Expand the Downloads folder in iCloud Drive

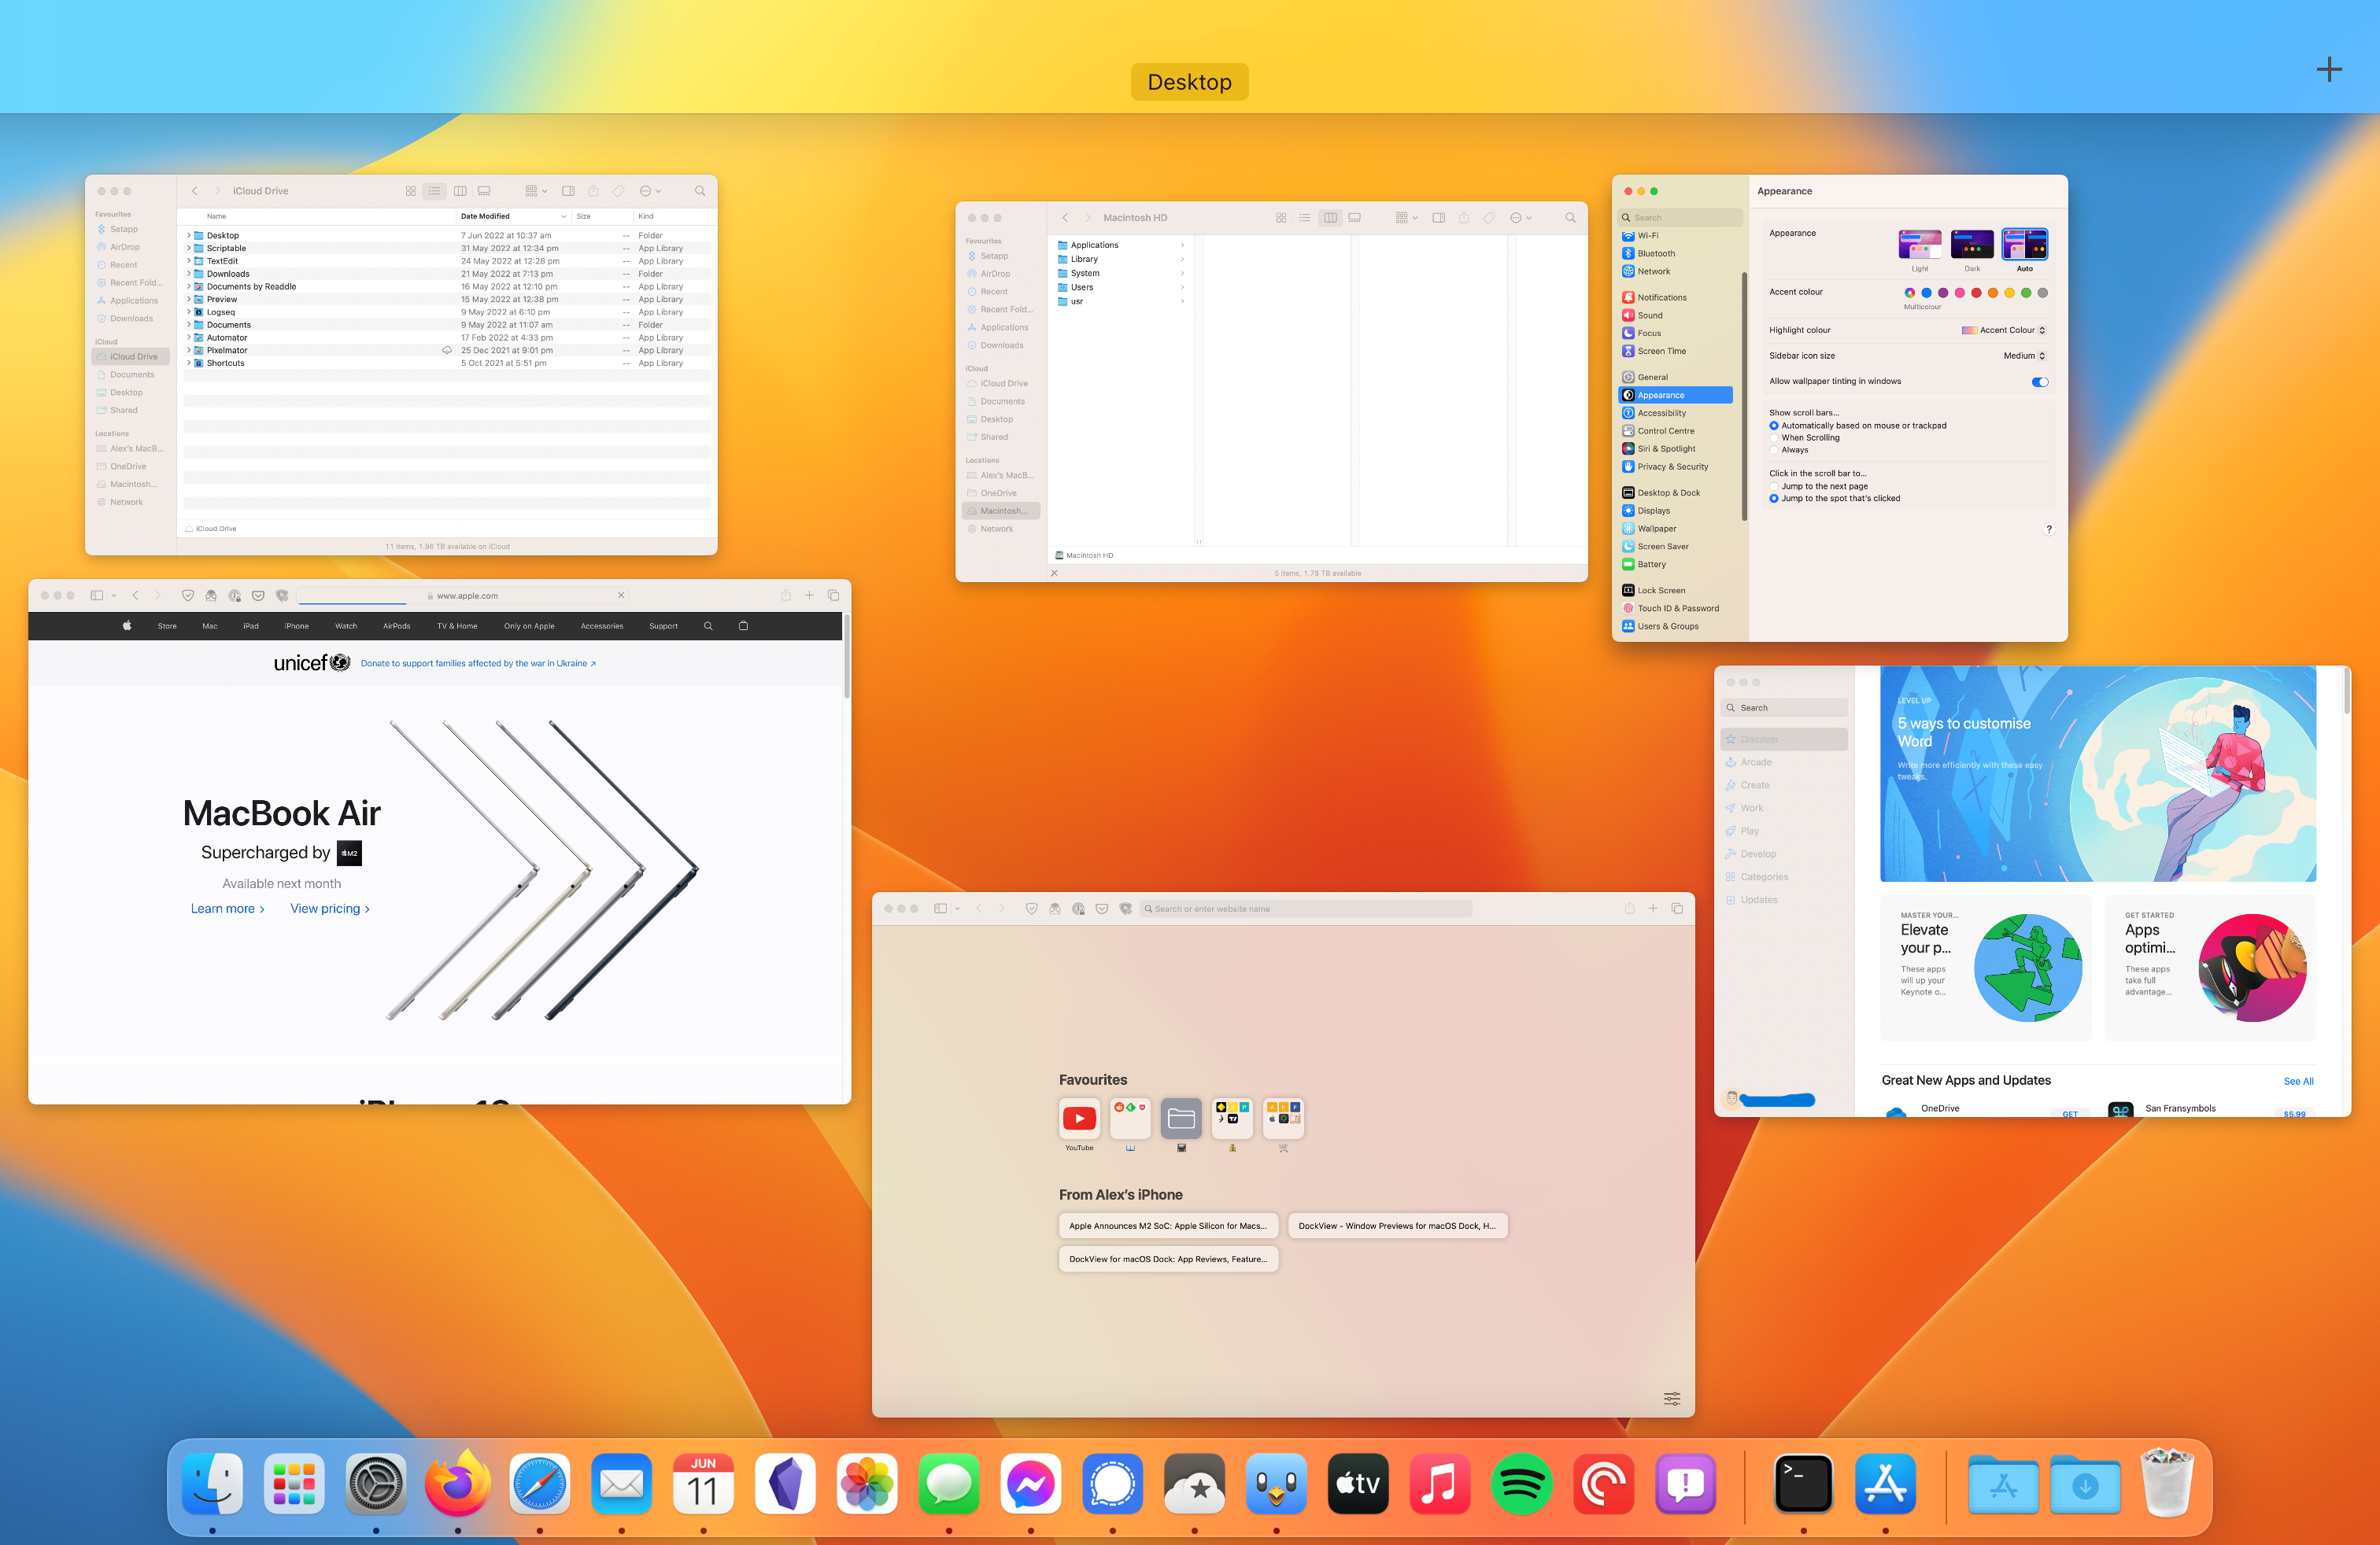[x=189, y=273]
